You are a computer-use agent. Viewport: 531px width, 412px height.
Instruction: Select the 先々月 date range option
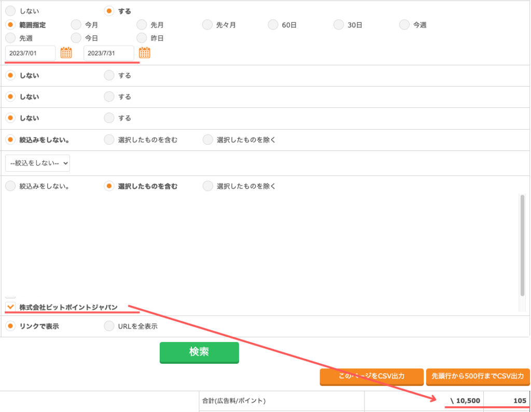point(207,24)
